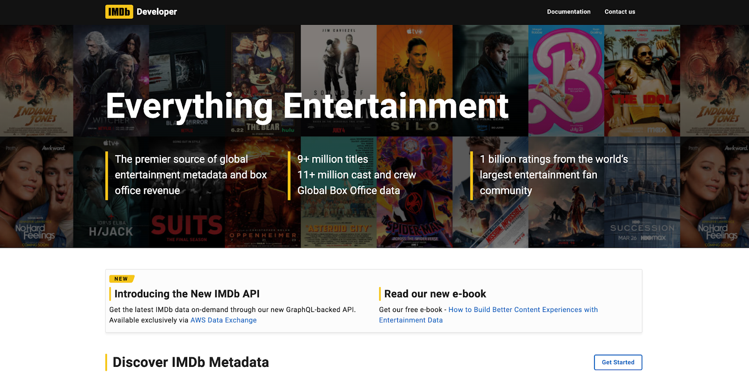Click the Suits poster thumbnail
The height and width of the screenshot is (379, 749).
coord(187,192)
